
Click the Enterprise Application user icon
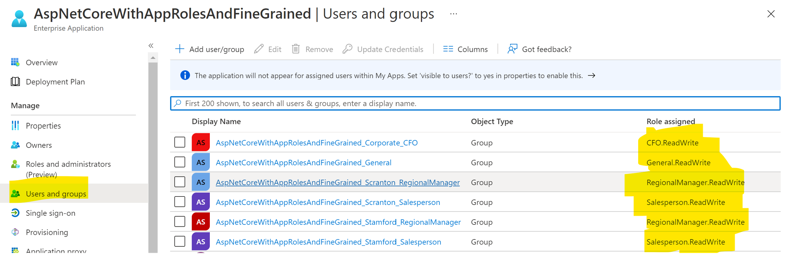[19, 19]
